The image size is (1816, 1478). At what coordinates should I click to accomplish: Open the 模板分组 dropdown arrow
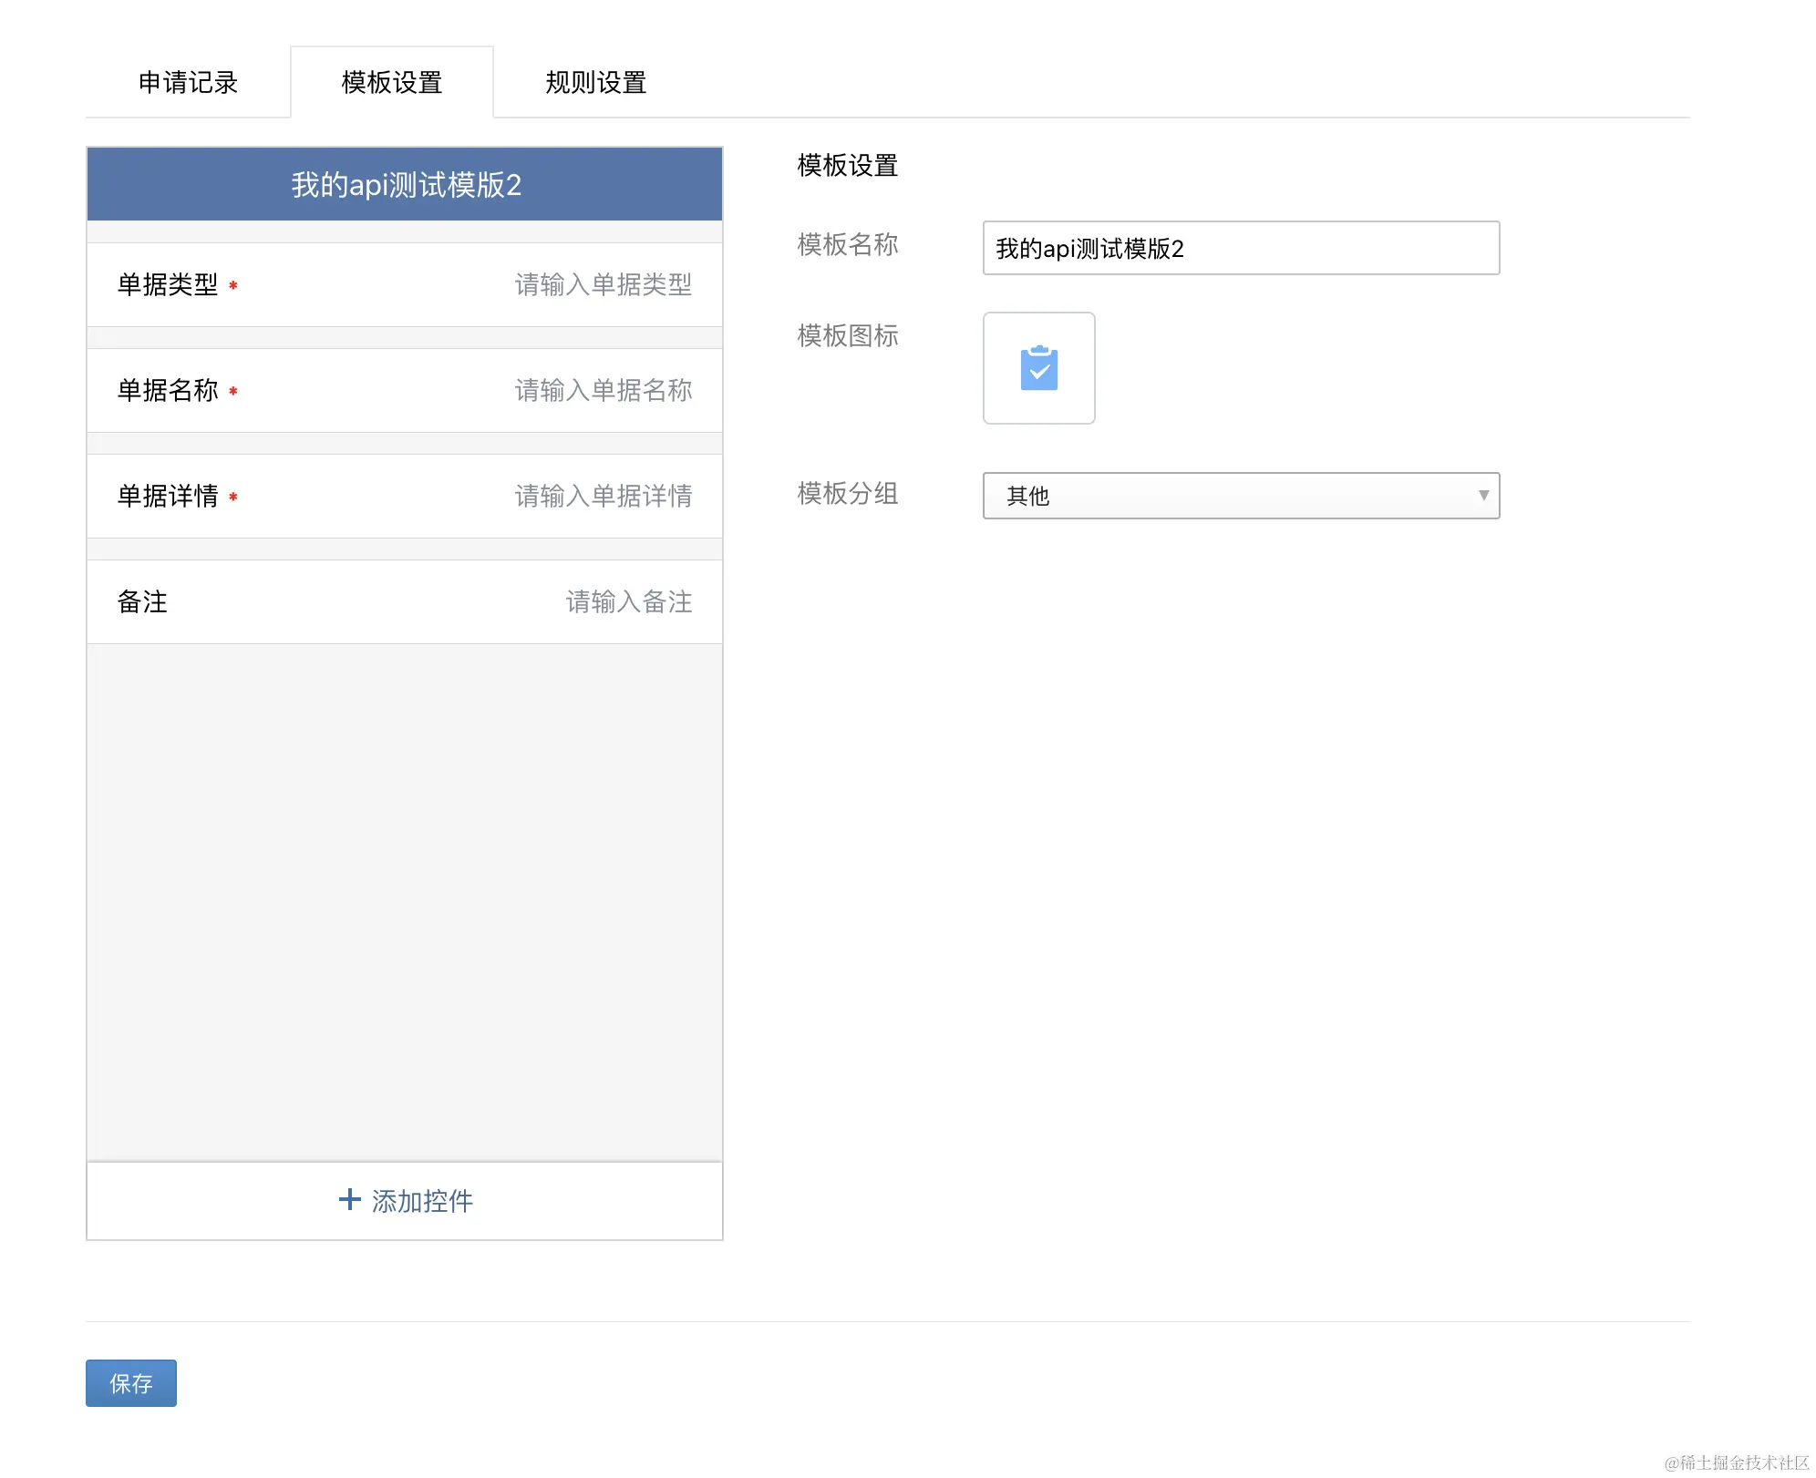tap(1483, 495)
